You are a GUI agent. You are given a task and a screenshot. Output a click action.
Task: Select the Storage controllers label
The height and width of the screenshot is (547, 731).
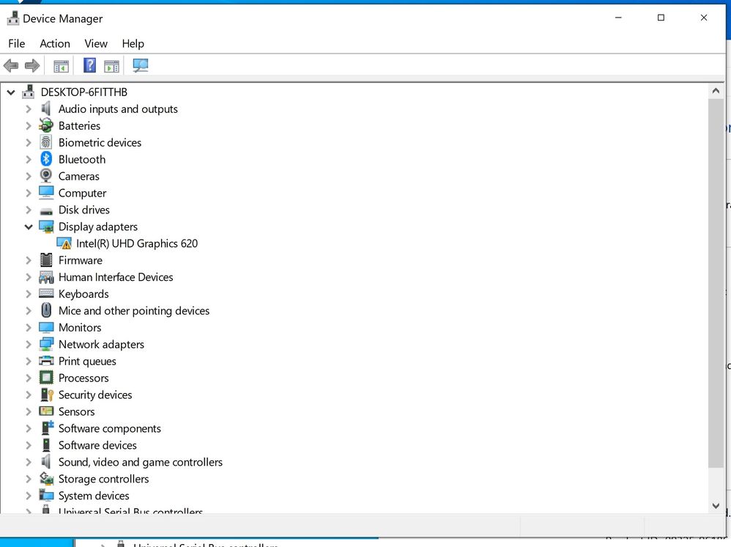tap(103, 478)
